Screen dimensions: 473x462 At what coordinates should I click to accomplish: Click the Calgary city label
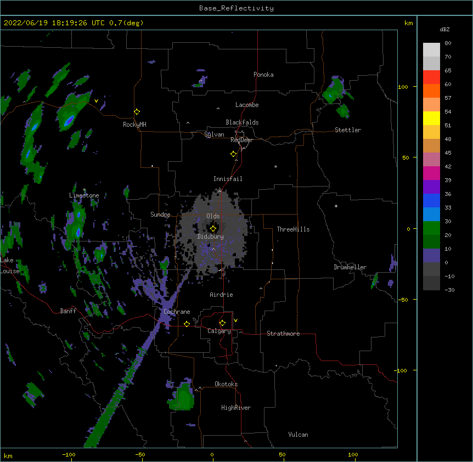(x=219, y=331)
